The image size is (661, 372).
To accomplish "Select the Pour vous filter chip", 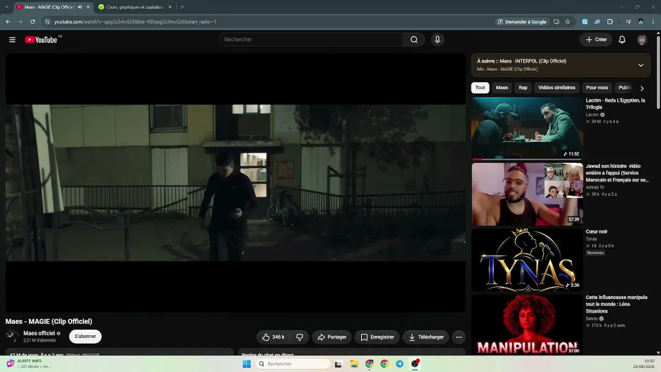I will (597, 88).
